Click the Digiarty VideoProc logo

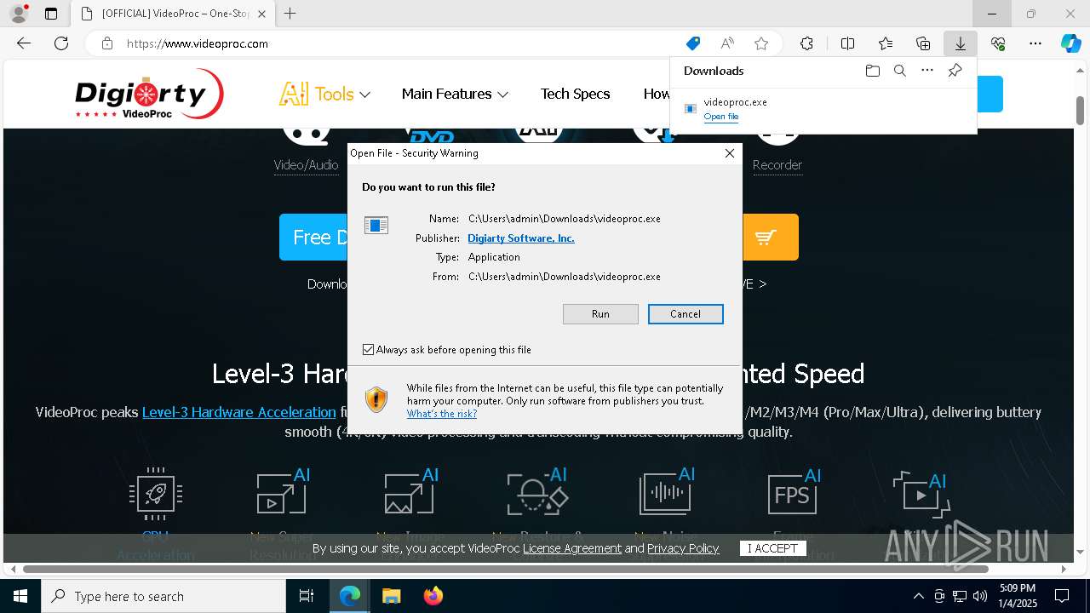click(149, 94)
